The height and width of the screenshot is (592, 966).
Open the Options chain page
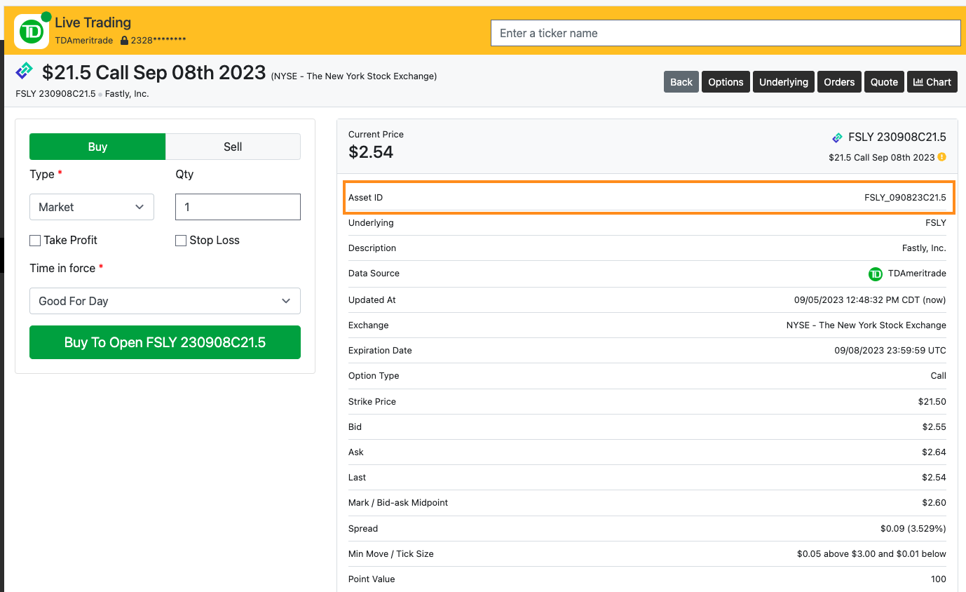(x=725, y=82)
